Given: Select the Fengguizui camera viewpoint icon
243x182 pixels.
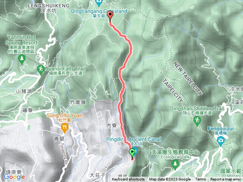Looking at the screenshot, I should click(x=221, y=141).
